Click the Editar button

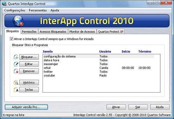click(x=29, y=64)
